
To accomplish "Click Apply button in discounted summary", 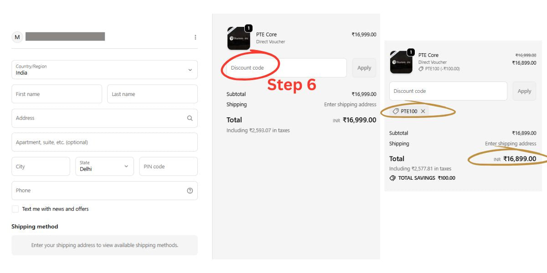I will click(x=524, y=91).
